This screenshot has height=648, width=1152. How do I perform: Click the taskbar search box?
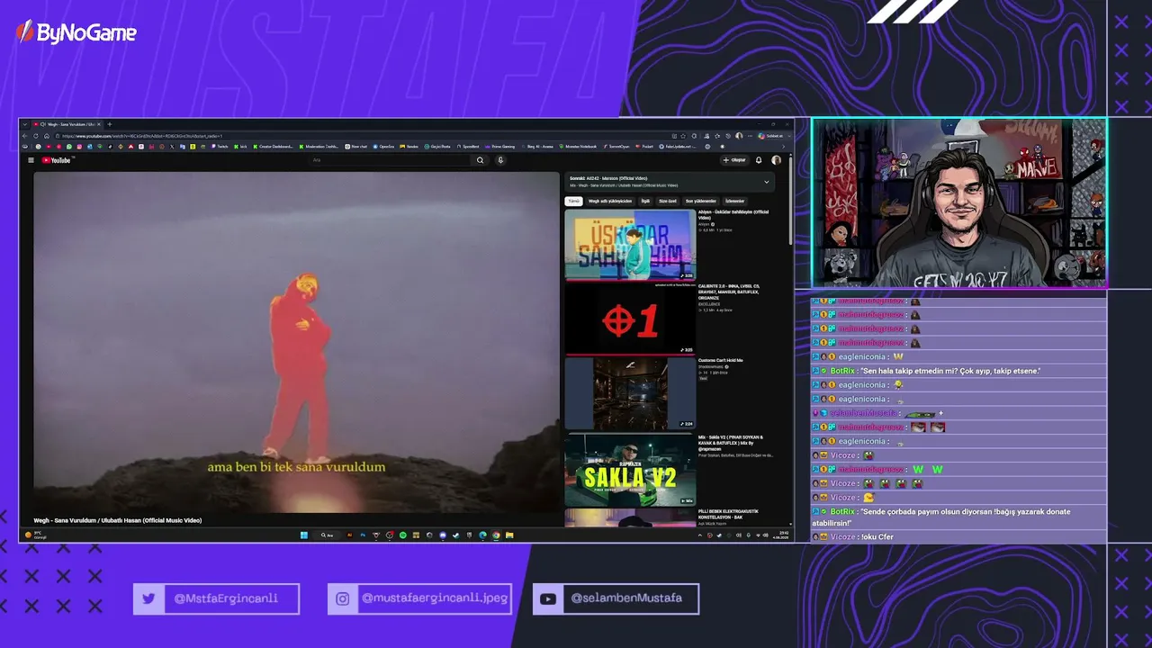[325, 535]
